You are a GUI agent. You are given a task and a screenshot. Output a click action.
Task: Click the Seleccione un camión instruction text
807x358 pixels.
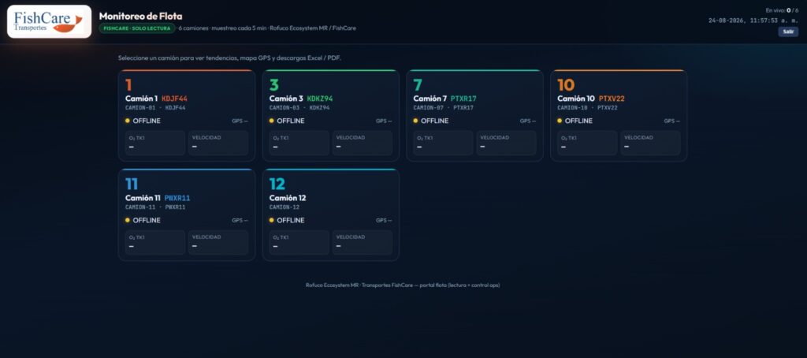229,58
